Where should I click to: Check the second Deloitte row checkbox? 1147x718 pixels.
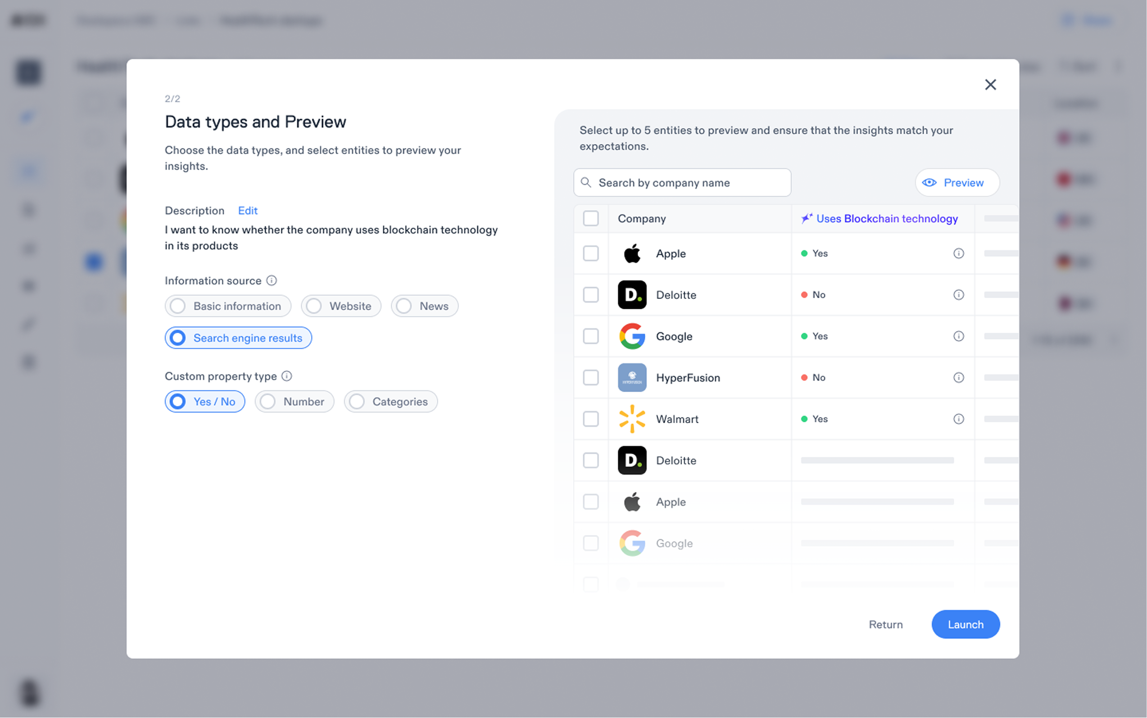point(590,460)
